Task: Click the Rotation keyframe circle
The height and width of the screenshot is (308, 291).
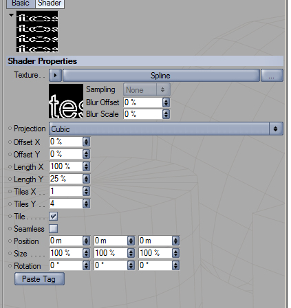Action: coord(10,266)
